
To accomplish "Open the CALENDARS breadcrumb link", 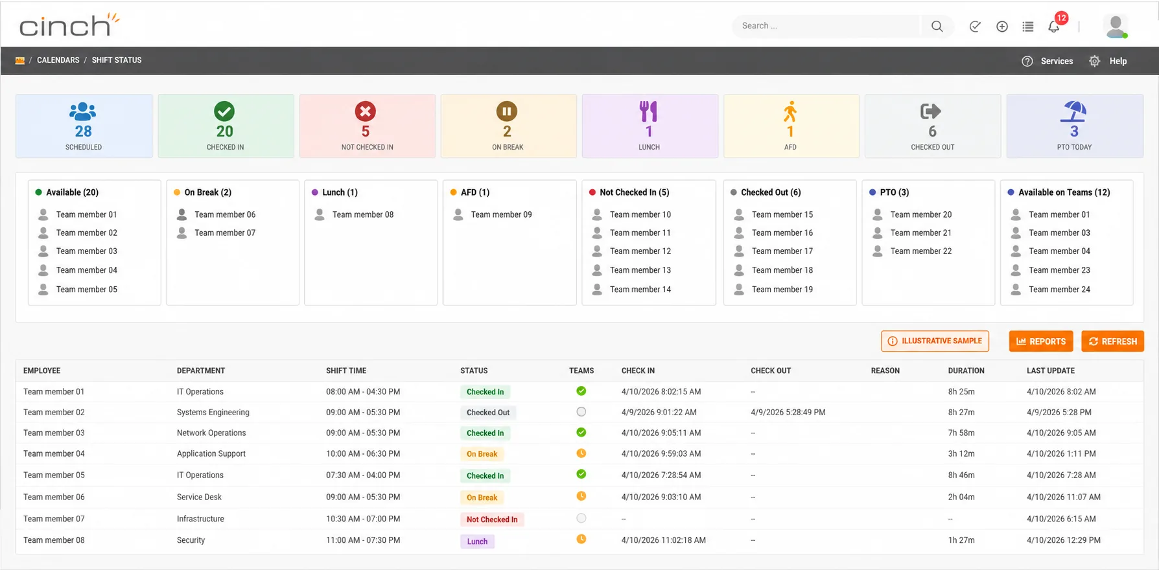I will click(x=58, y=60).
